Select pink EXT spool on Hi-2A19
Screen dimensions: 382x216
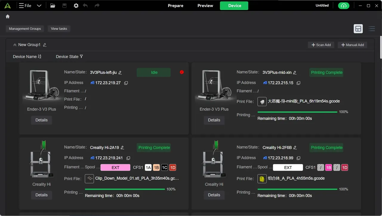click(x=115, y=168)
